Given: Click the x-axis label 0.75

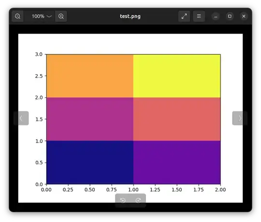Looking at the screenshot, I should [112, 190].
